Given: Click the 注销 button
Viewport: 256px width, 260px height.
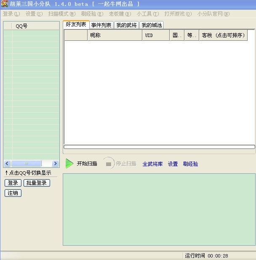Looking at the screenshot, I should pyautogui.click(x=13, y=193).
